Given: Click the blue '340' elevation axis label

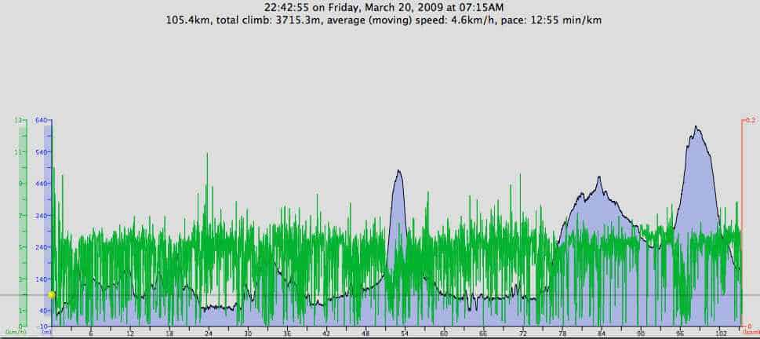Looking at the screenshot, I should point(41,215).
